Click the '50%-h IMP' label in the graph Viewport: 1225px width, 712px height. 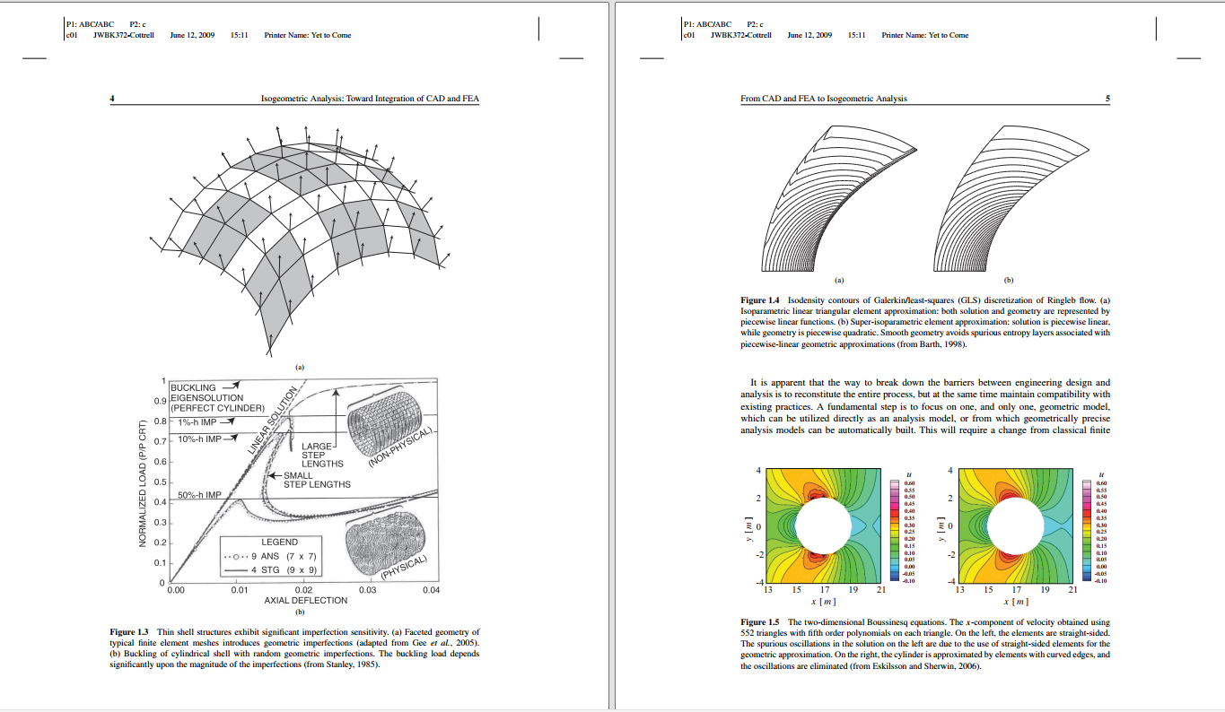[x=198, y=495]
